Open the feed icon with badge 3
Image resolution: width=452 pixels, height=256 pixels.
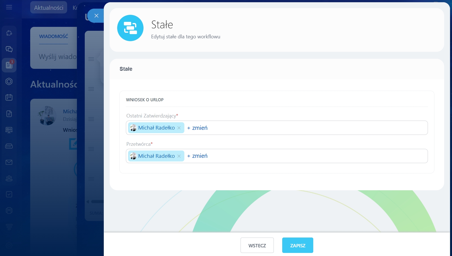[9, 65]
